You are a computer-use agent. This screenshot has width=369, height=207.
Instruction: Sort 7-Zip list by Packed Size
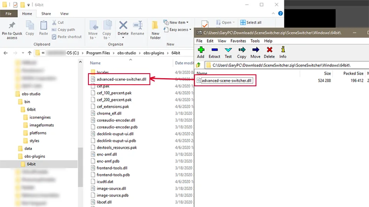[353, 73]
